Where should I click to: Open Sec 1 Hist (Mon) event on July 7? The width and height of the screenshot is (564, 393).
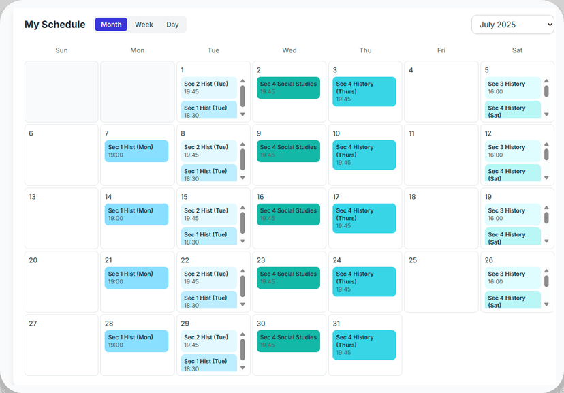point(136,151)
